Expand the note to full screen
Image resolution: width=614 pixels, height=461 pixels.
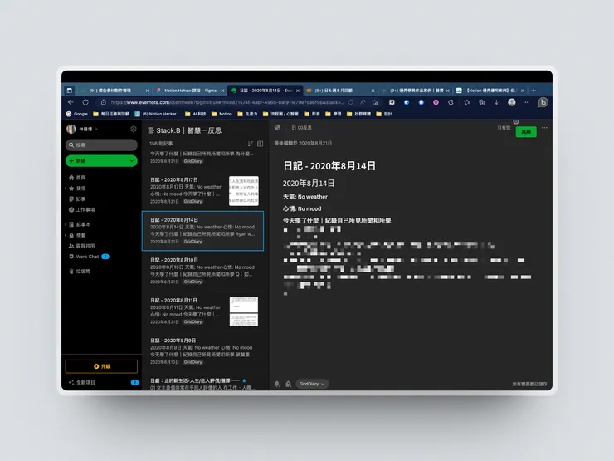pyautogui.click(x=277, y=127)
